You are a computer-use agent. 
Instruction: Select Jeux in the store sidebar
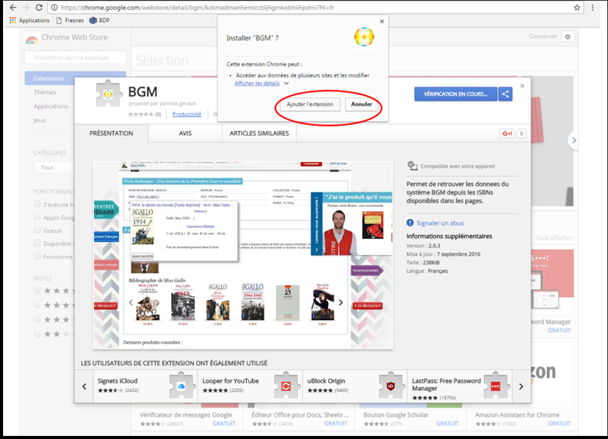[x=39, y=120]
